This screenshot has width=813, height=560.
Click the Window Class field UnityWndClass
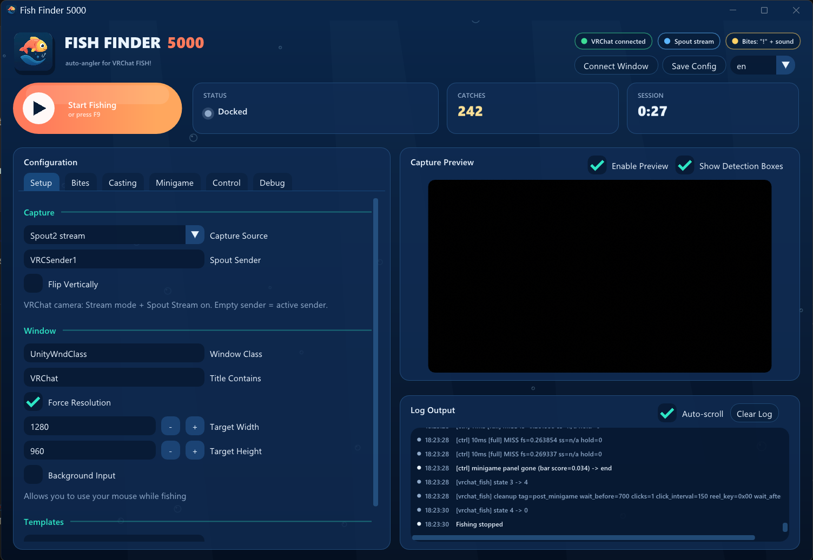pos(114,353)
